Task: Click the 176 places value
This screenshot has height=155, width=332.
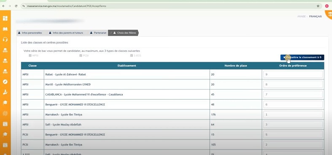Action: pos(213,114)
